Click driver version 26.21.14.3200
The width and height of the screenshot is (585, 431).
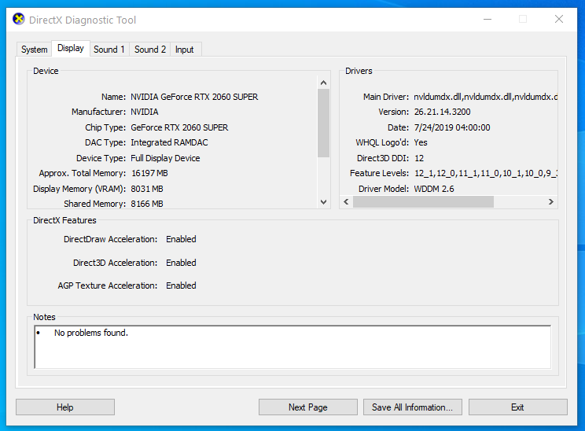coord(442,112)
